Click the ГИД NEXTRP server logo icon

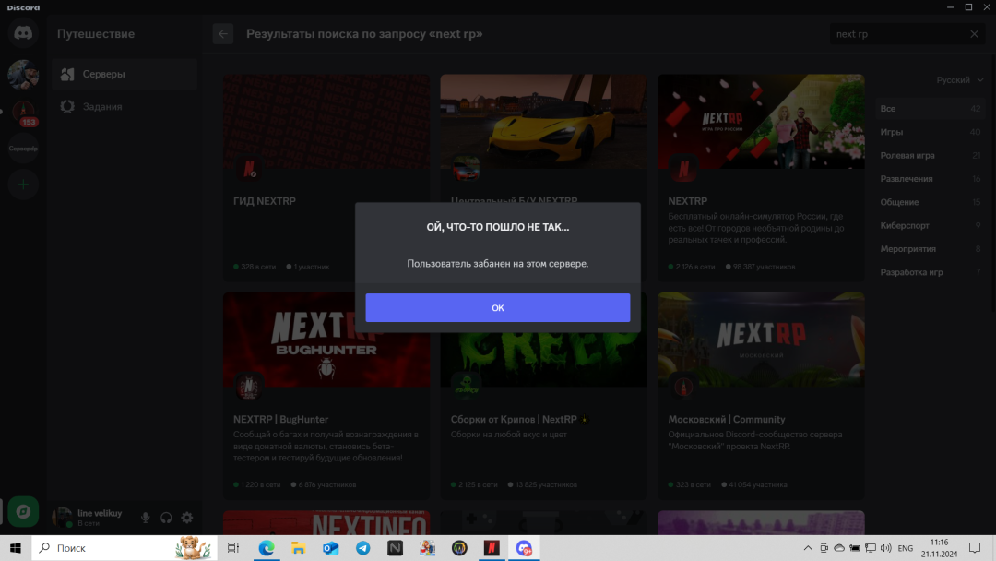coord(248,168)
